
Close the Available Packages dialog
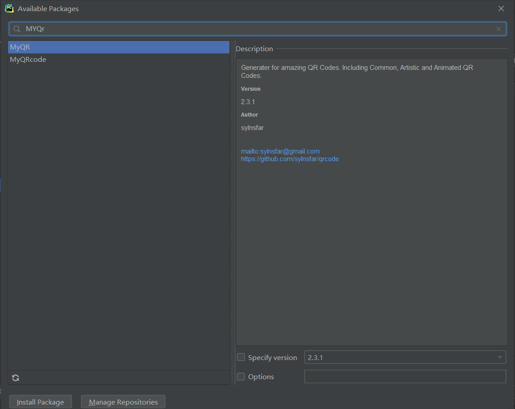click(501, 8)
